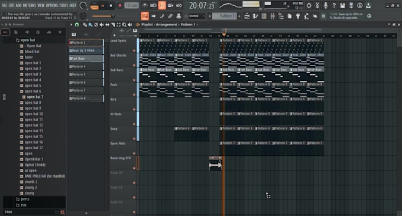Mute the Lead Synth track dot
Screen dimensions: 402x216
[134, 51]
